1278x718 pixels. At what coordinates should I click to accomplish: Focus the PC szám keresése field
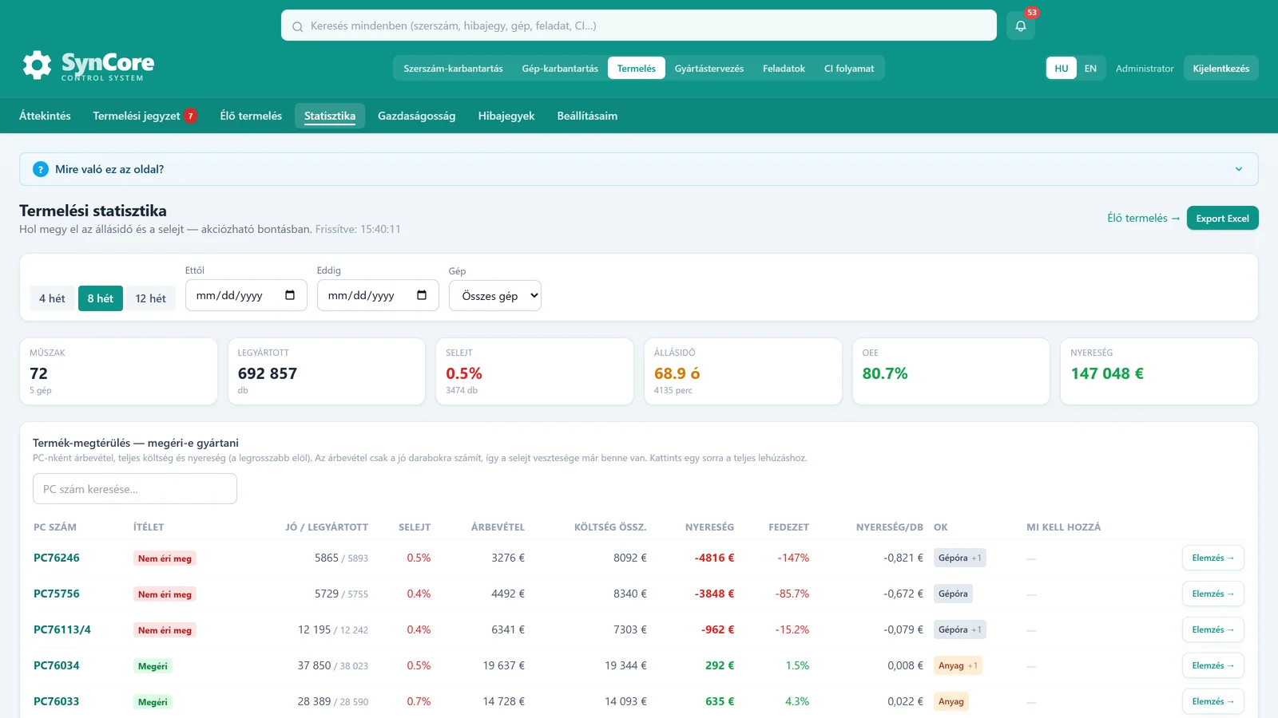click(x=135, y=489)
